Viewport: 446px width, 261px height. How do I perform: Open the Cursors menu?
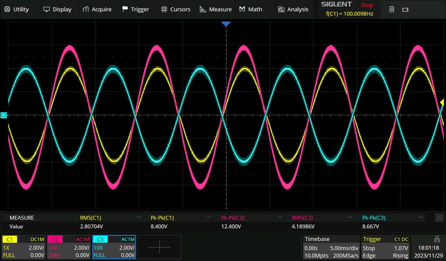point(176,10)
